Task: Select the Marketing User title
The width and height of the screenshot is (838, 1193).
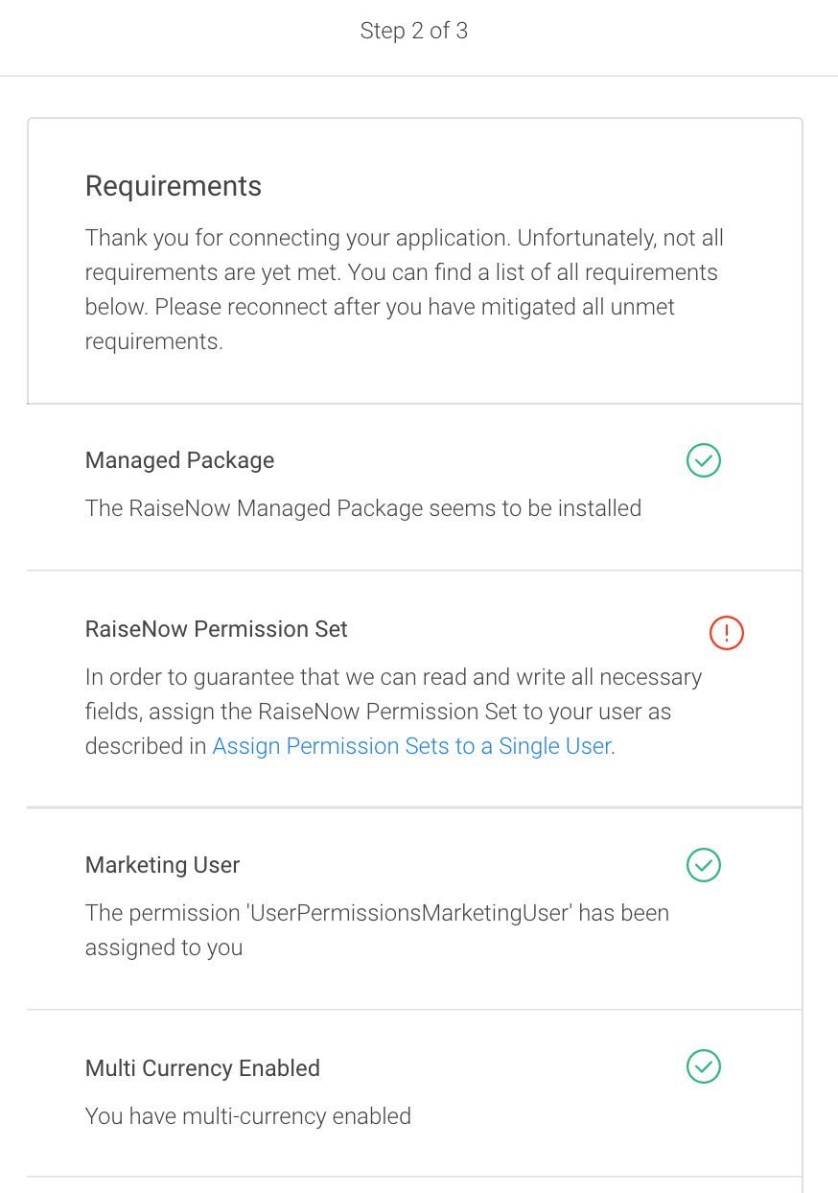Action: 162,865
